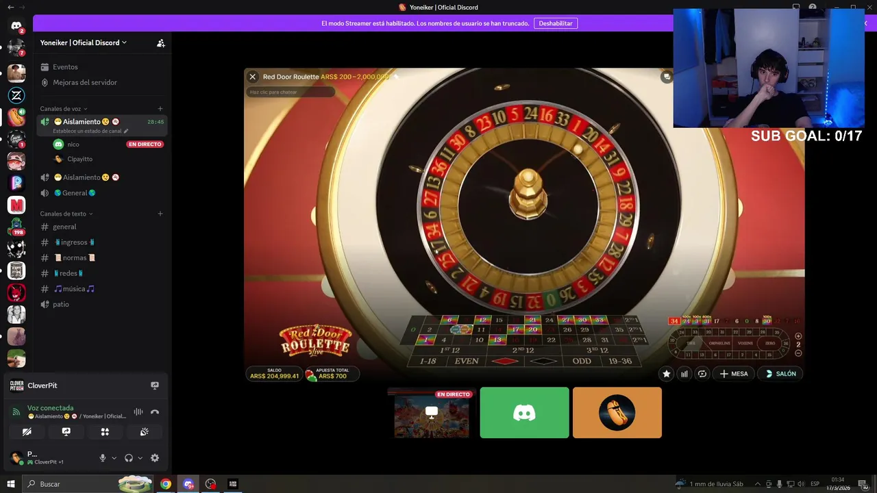877x493 pixels.
Task: Open the ingresos text channel
Action: (x=101, y=242)
